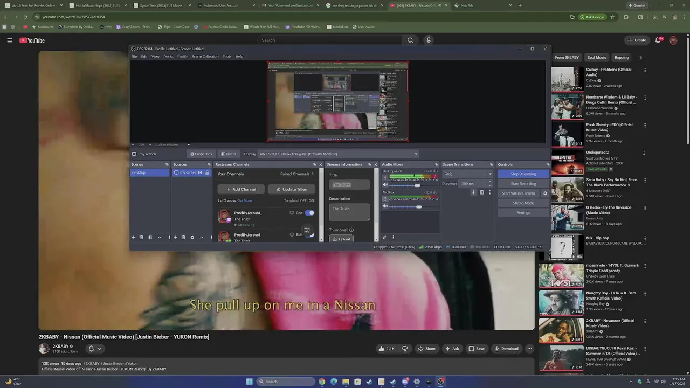Start YouTube voice search with microphone icon
This screenshot has height=388, width=690.
[429, 40]
